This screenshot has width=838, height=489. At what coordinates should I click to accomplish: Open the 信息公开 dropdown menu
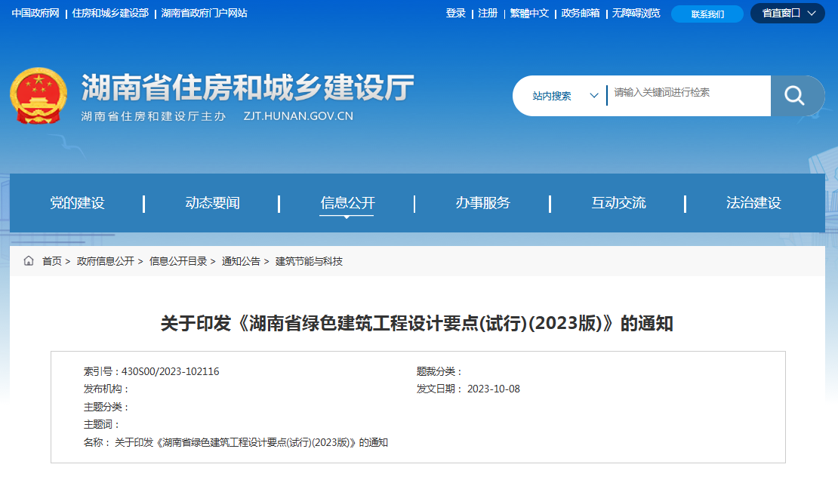[347, 203]
